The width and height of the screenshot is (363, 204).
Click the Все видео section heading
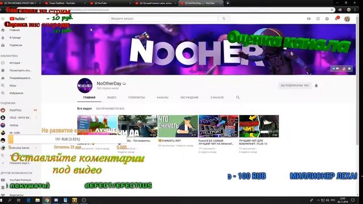(85, 108)
